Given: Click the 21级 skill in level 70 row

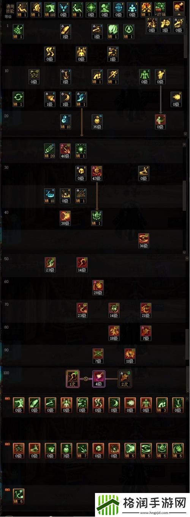Looking at the screenshot, I should 146,310.
